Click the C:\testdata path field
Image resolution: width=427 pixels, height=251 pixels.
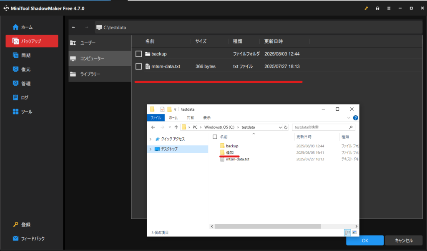pyautogui.click(x=259, y=27)
